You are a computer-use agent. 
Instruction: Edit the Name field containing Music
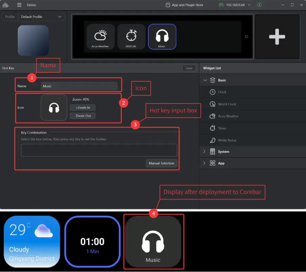79,86
